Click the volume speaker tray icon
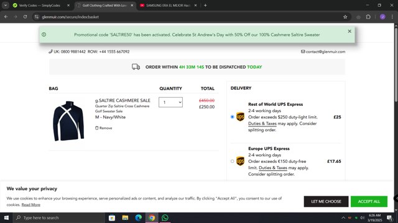Screen dimensions: 398x223 362,217
